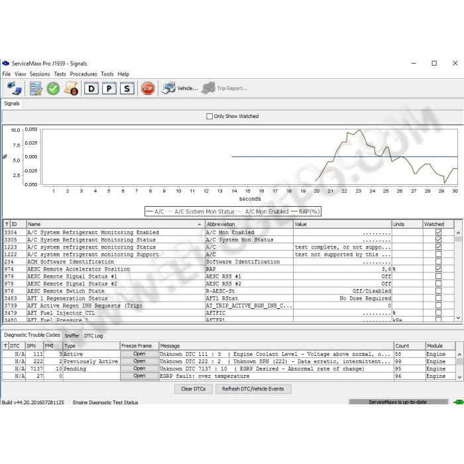Viewport: 464px width, 464px height.
Task: Enable the Only Show Watched checkbox
Action: click(209, 117)
